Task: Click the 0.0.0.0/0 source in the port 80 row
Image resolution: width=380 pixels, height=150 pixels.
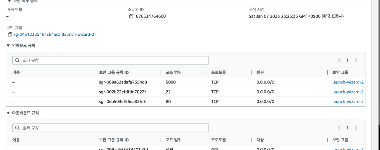Action: click(265, 102)
